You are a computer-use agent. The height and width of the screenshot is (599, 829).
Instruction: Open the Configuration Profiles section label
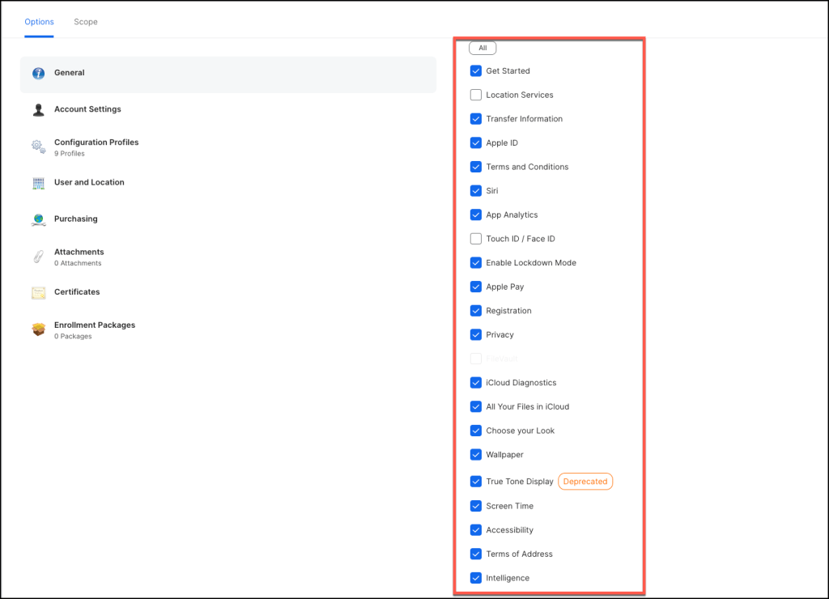click(x=96, y=142)
